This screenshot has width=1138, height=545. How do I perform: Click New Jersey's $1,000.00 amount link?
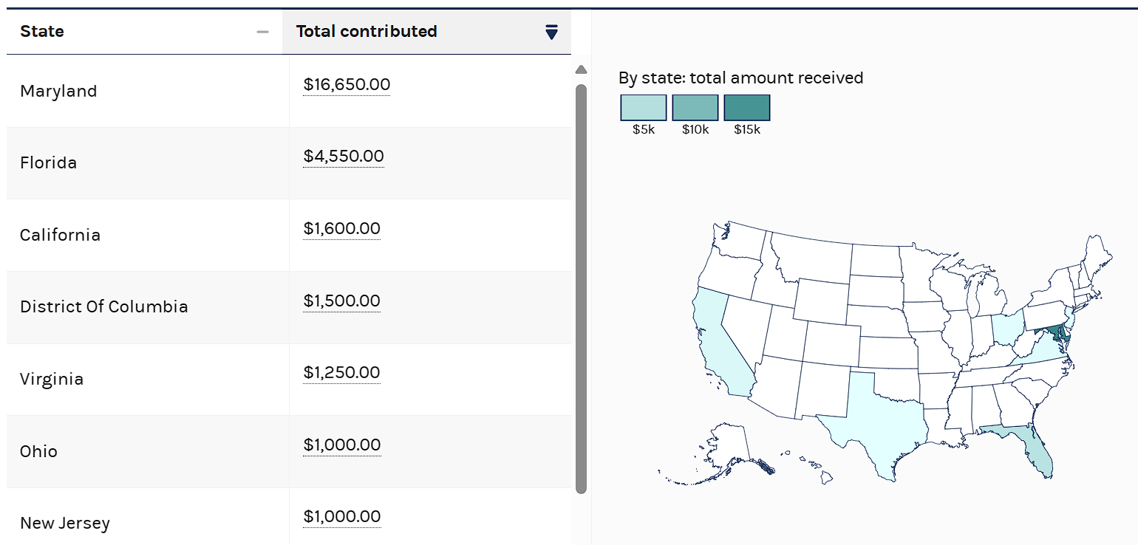(341, 517)
